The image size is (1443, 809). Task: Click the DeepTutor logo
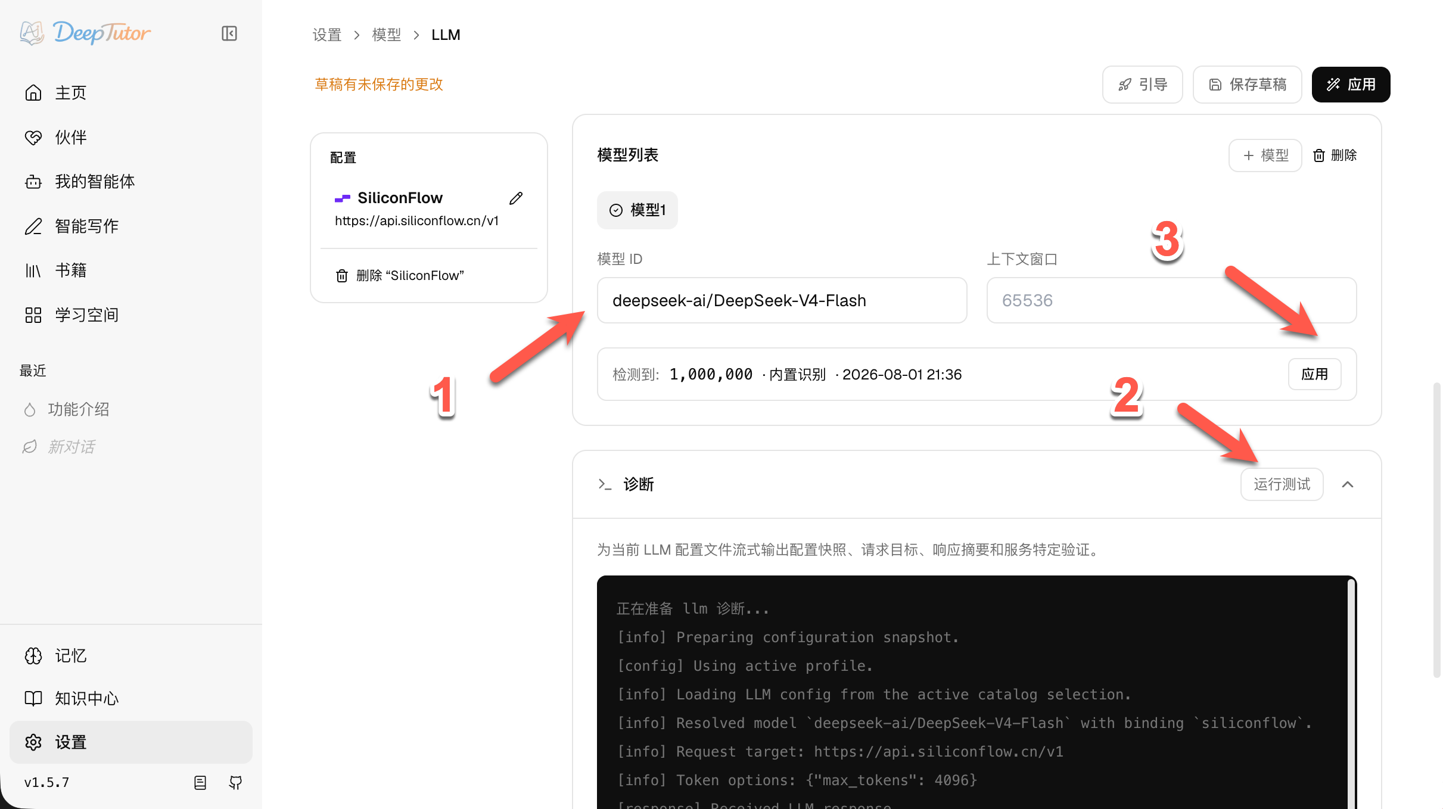click(x=85, y=33)
